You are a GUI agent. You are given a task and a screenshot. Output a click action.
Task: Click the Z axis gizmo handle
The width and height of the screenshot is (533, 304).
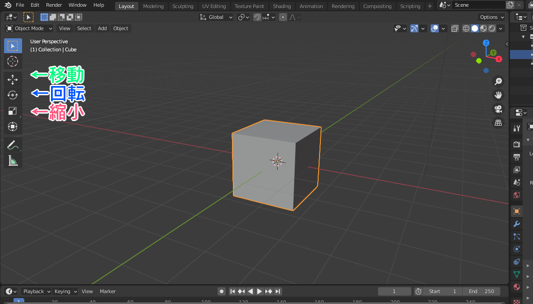(x=486, y=43)
